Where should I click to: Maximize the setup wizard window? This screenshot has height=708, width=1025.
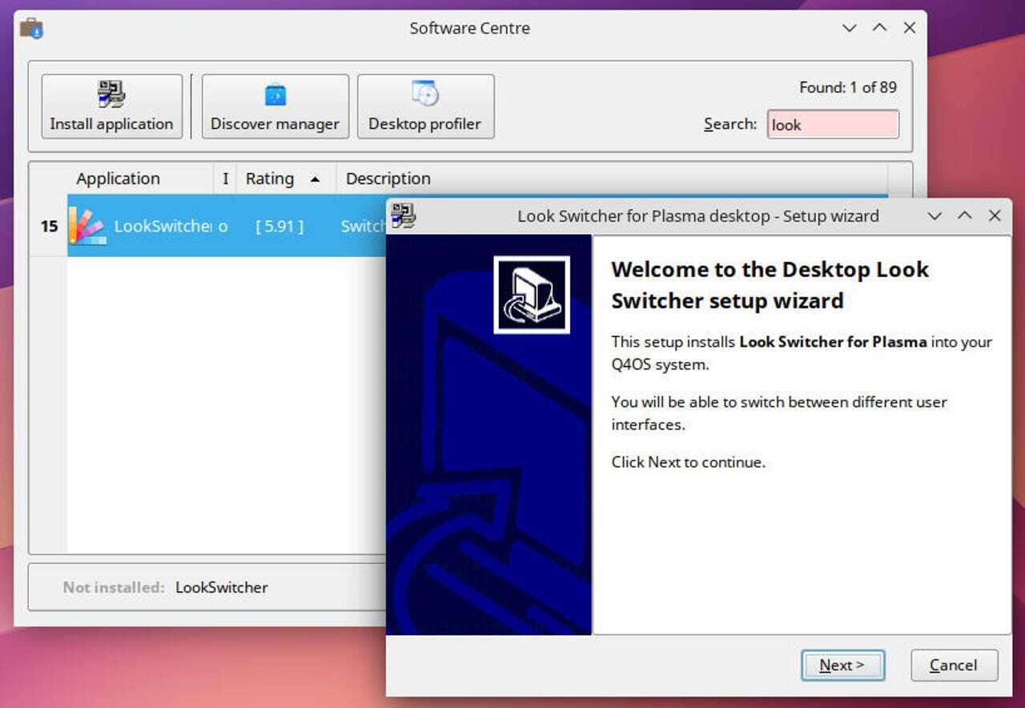[x=965, y=215]
